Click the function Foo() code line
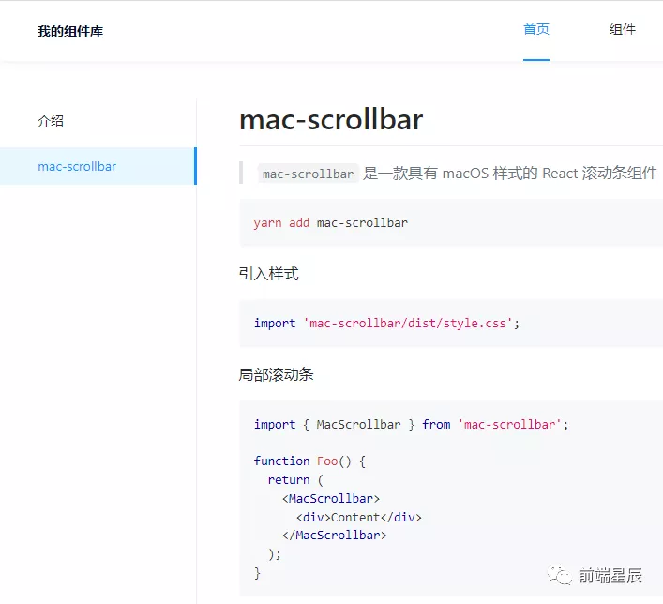Image resolution: width=663 pixels, height=604 pixels. pos(309,461)
